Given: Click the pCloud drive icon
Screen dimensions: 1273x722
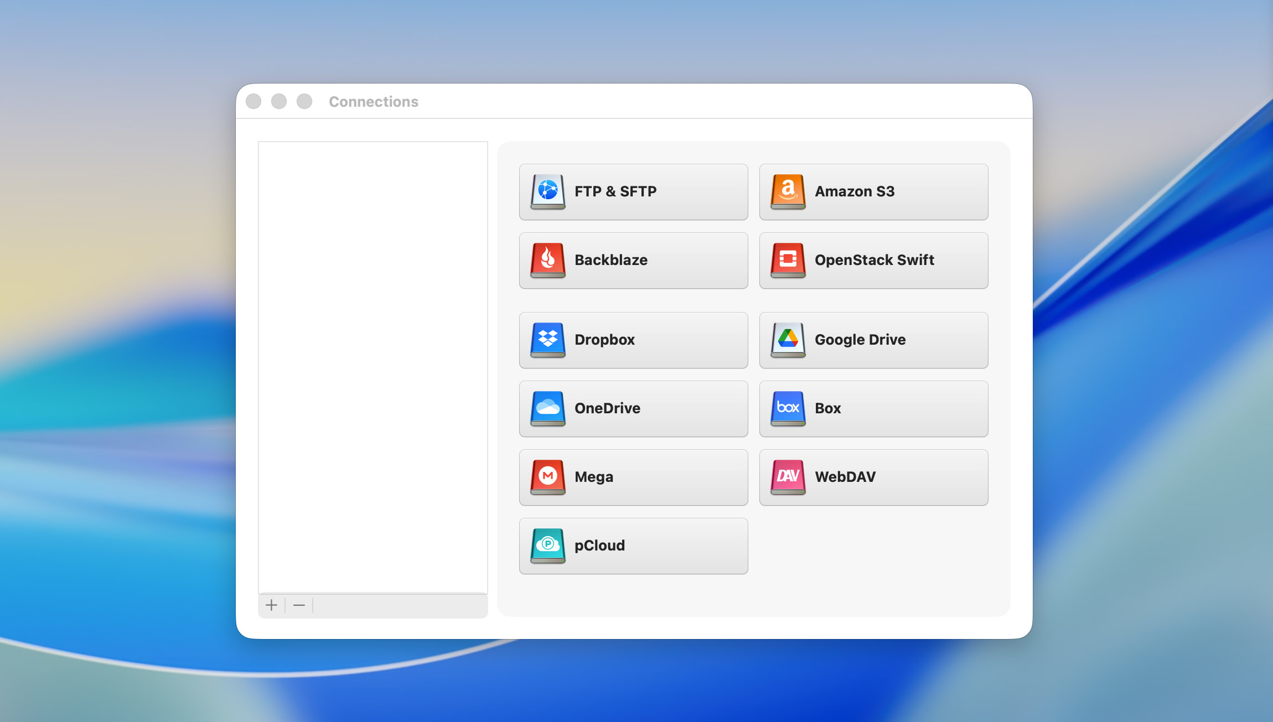Looking at the screenshot, I should pos(547,546).
